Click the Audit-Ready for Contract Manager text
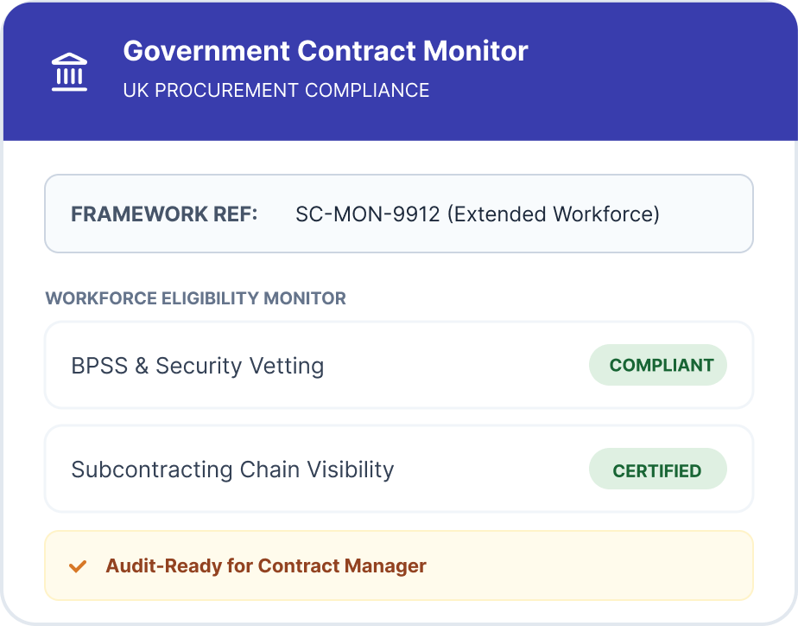 266,566
